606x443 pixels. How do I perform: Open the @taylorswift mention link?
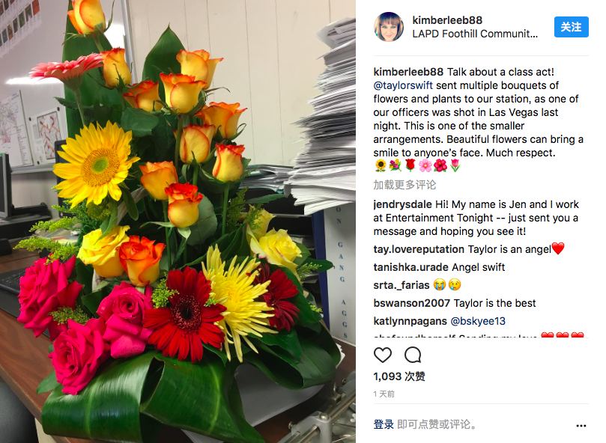[403, 85]
